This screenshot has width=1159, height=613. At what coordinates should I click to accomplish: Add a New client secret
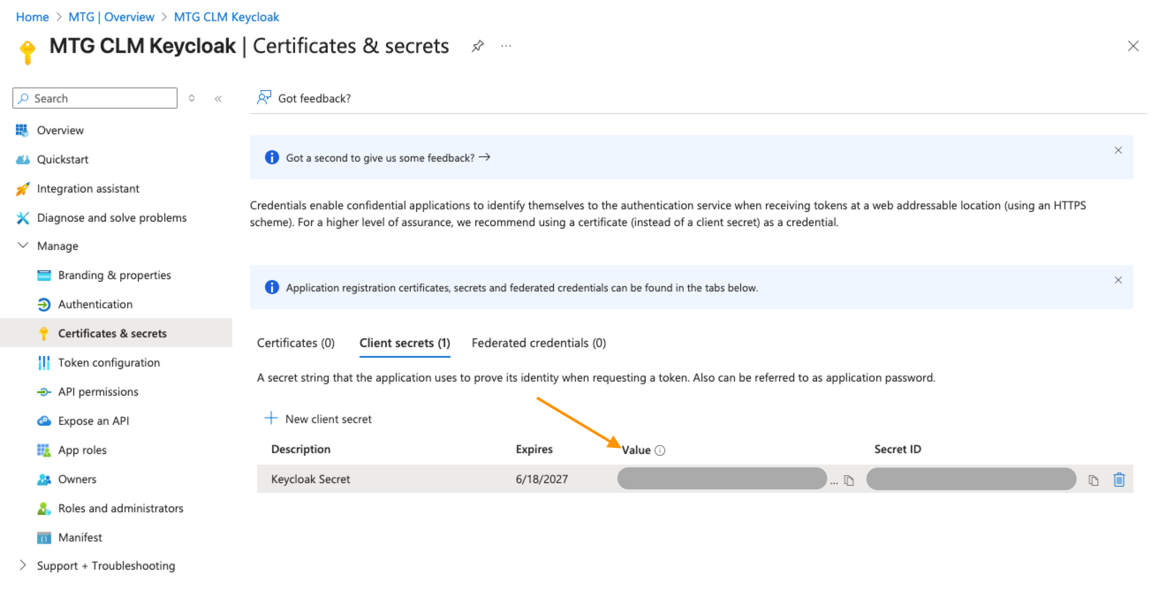click(318, 419)
